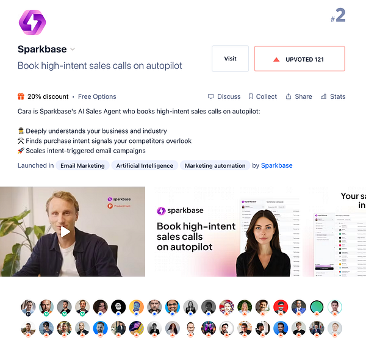Select the Email Marketing tag
The height and width of the screenshot is (346, 366).
(x=82, y=165)
